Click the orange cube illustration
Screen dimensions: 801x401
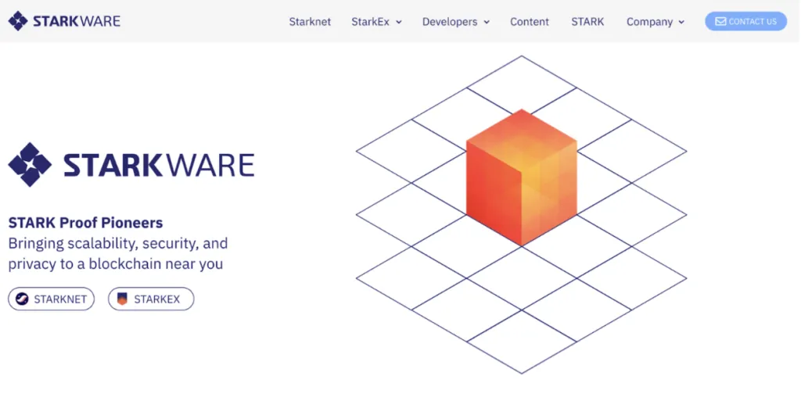522,177
